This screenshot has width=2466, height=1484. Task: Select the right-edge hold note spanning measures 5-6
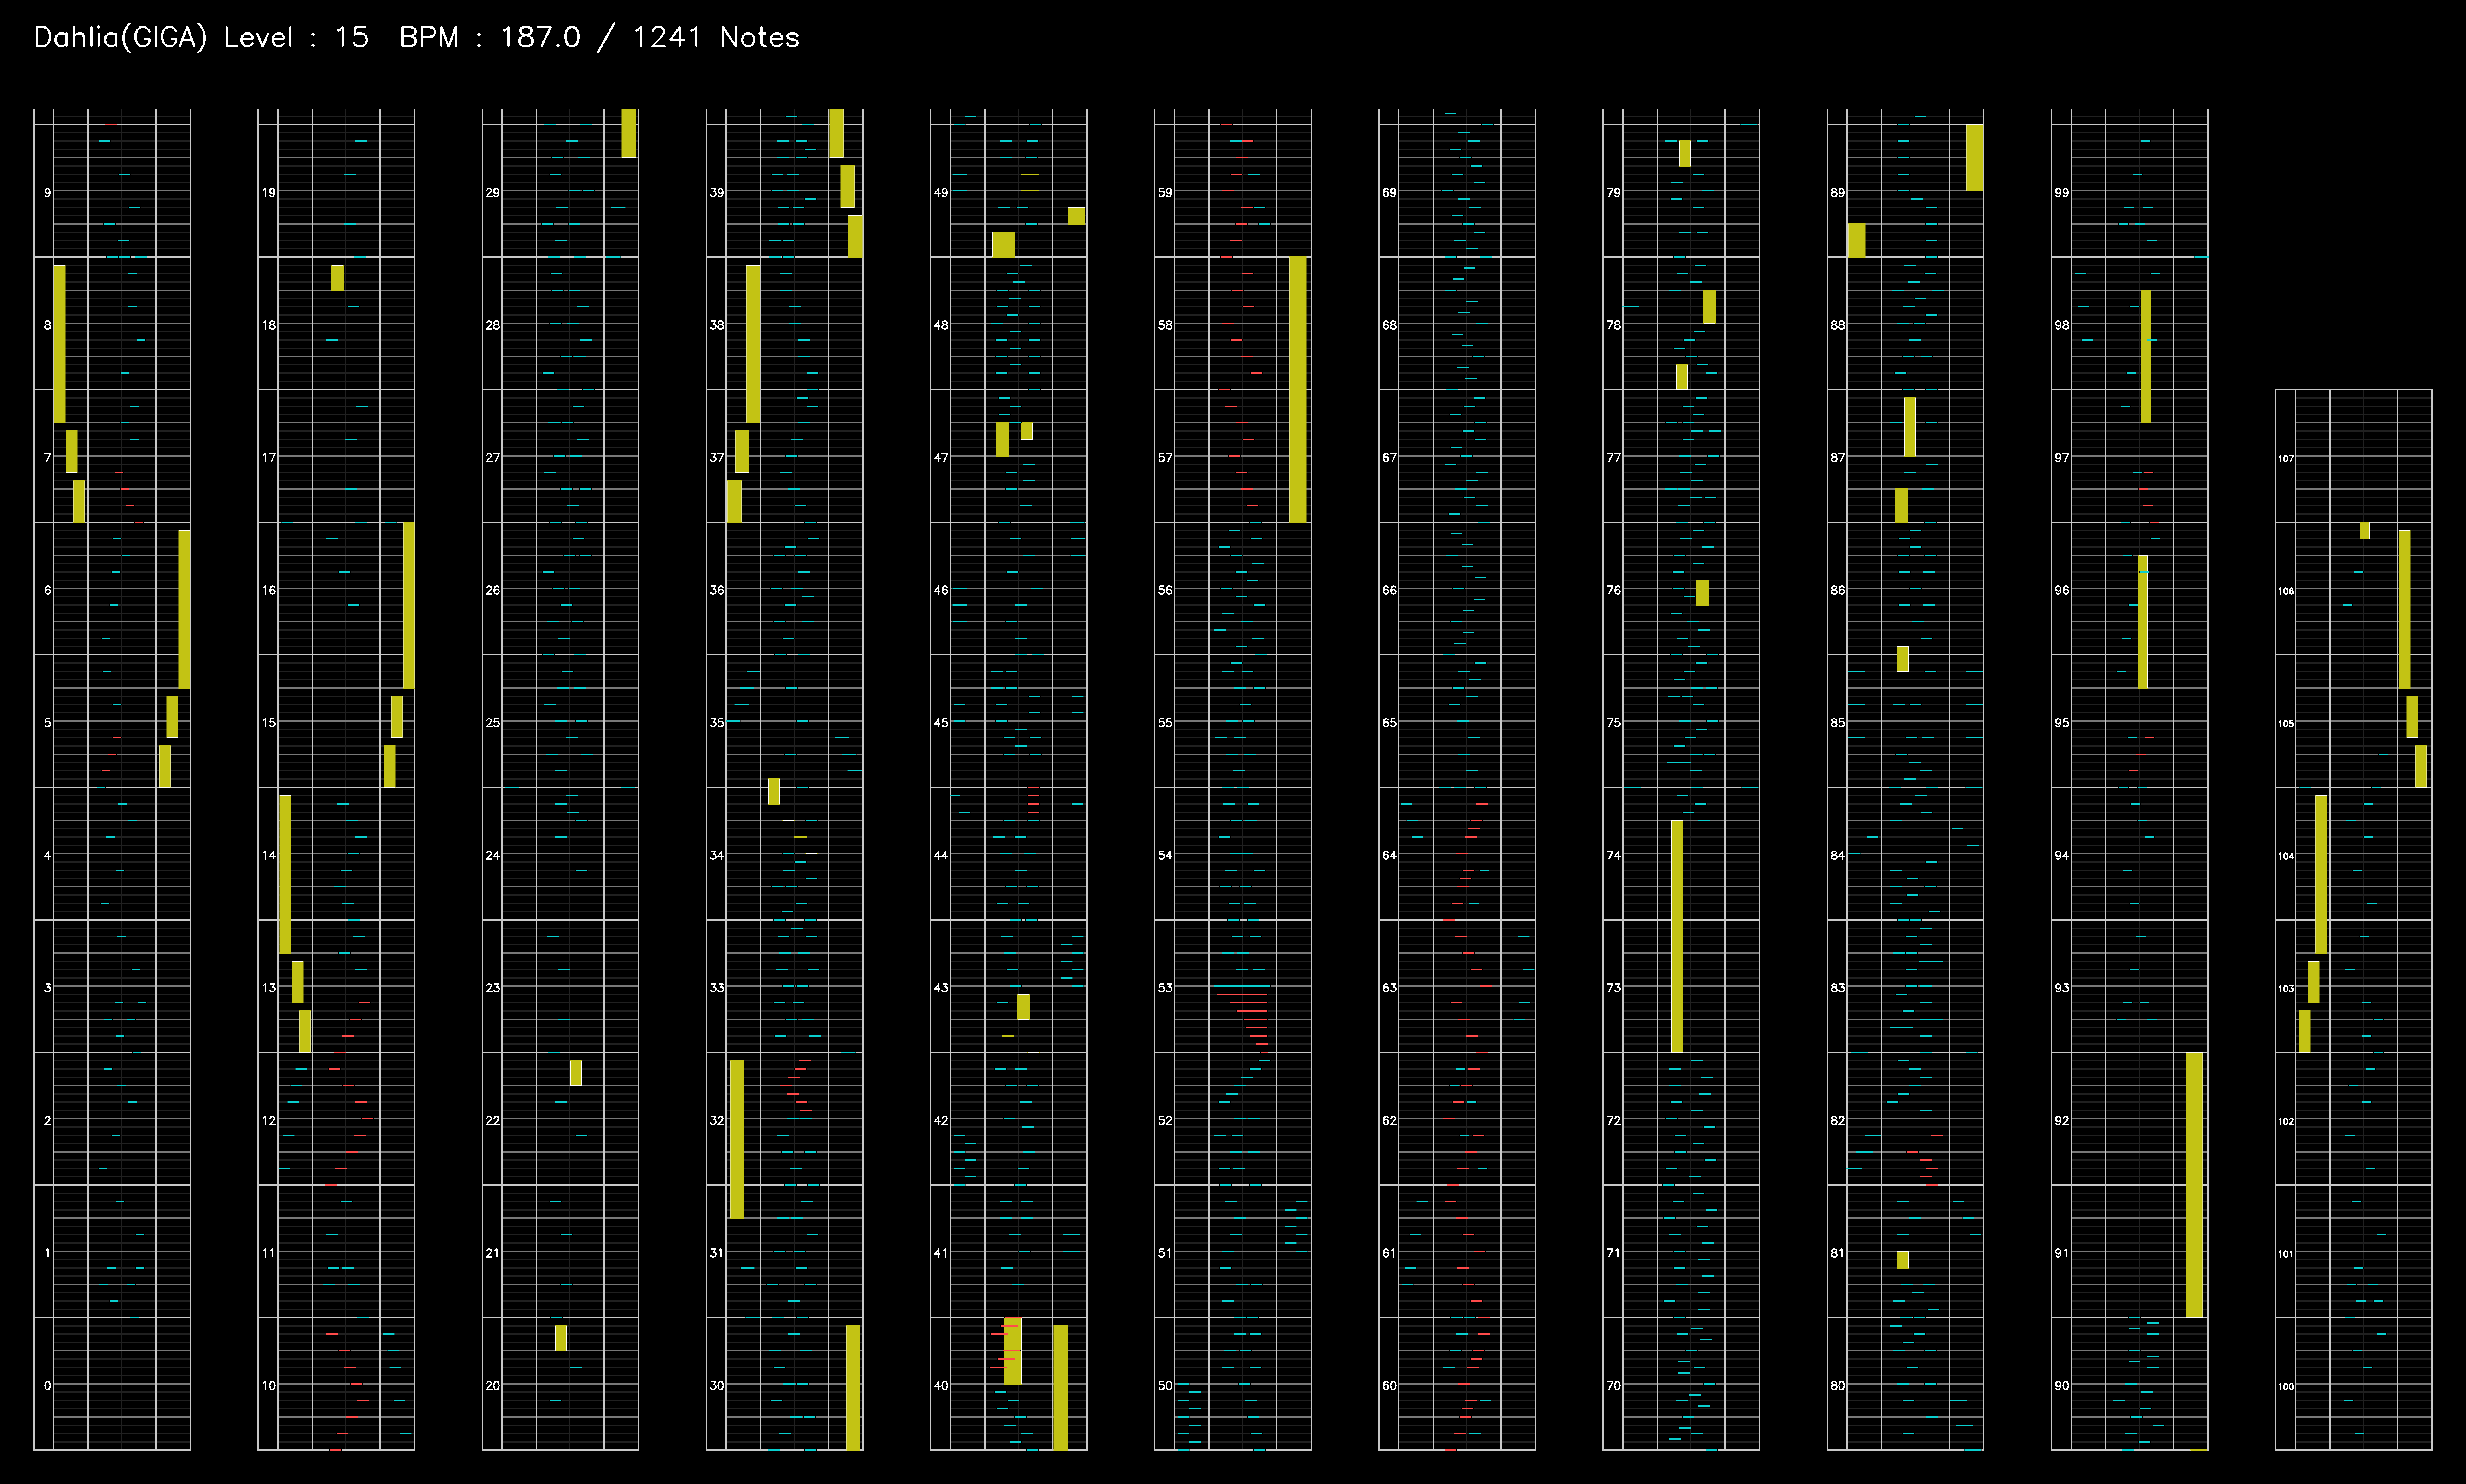184,608
